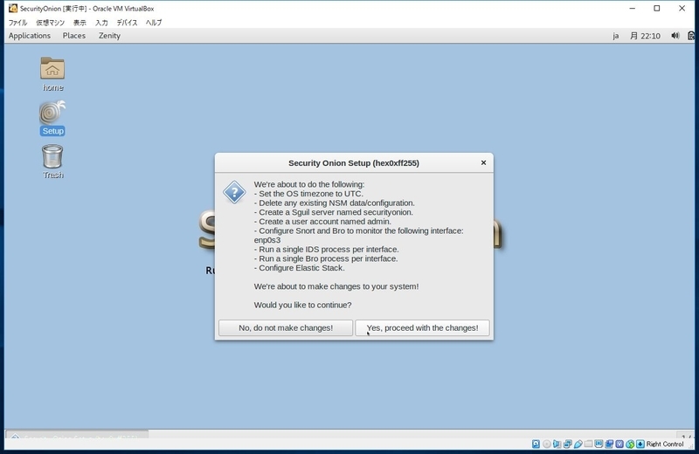The height and width of the screenshot is (454, 699).
Task: Click the question mark dialog icon
Action: (x=234, y=192)
